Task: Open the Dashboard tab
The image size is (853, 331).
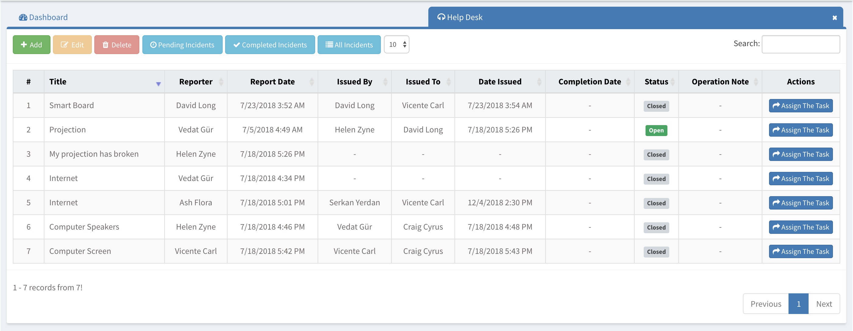Action: pyautogui.click(x=43, y=17)
